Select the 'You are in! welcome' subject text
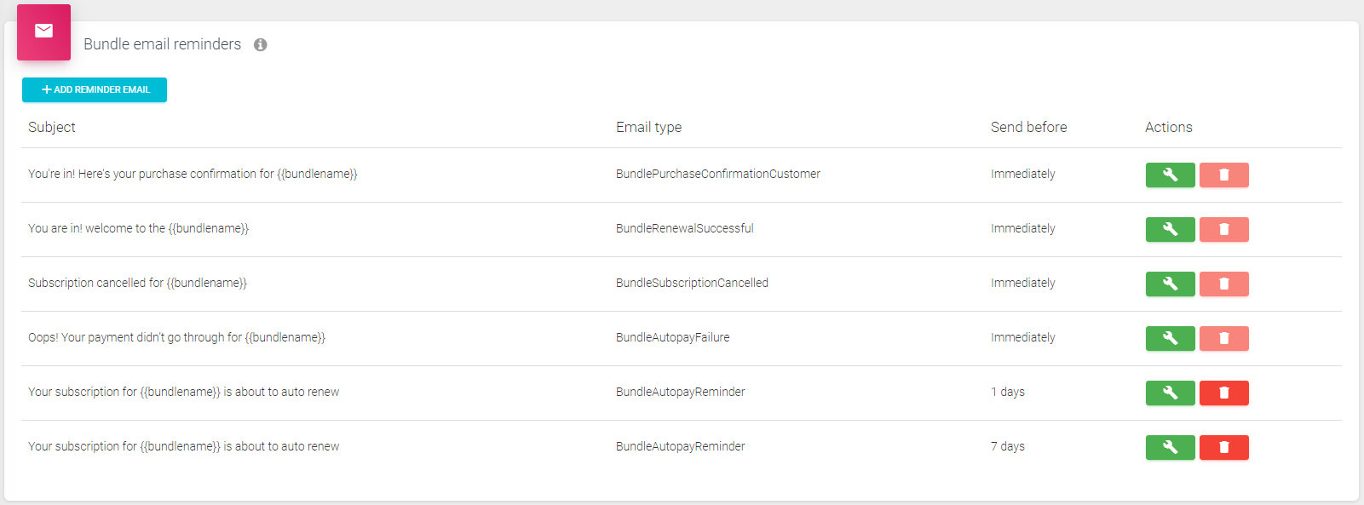 138,228
